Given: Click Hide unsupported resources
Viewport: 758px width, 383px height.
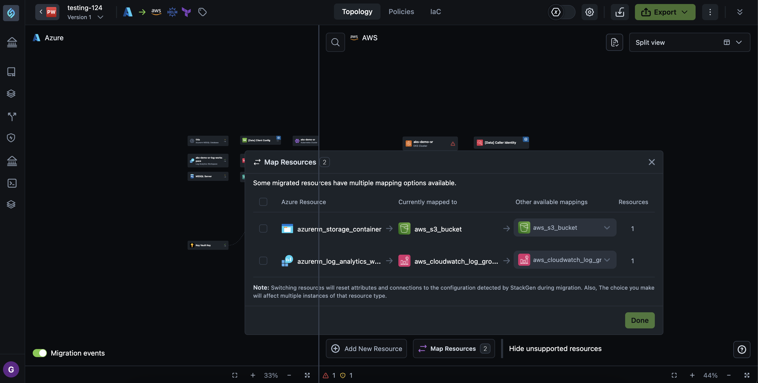Looking at the screenshot, I should 555,349.
